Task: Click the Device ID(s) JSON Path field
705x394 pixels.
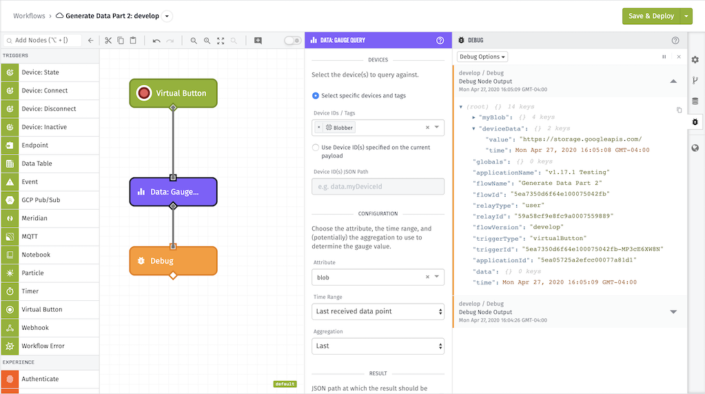Action: (378, 186)
